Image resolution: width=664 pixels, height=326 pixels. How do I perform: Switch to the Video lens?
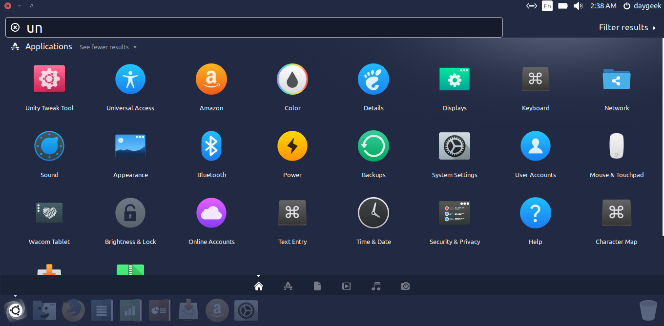pyautogui.click(x=347, y=286)
